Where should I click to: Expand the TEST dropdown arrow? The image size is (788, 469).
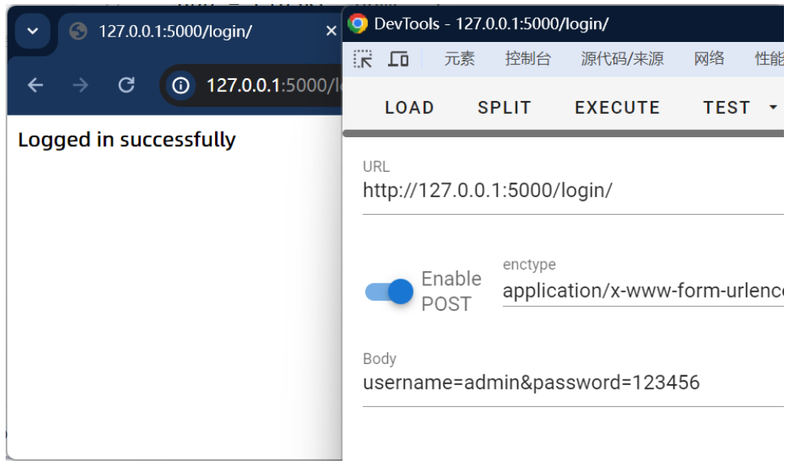[x=773, y=107]
